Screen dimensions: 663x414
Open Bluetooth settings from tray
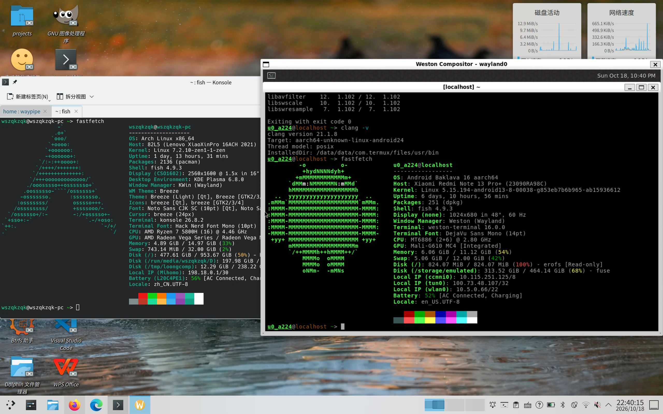coord(563,405)
